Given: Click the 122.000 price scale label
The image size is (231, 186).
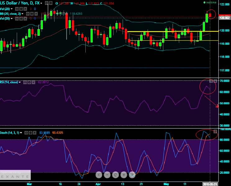Looking at the screenshot, I should click(225, 4).
